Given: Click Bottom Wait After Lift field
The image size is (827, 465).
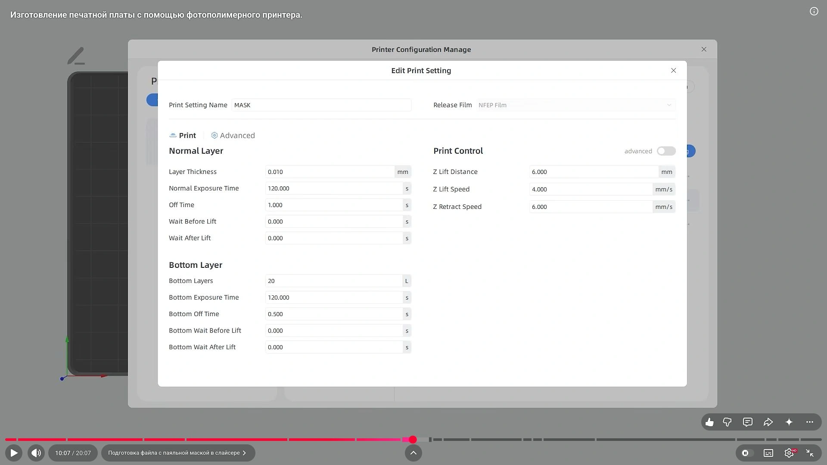Looking at the screenshot, I should point(334,347).
